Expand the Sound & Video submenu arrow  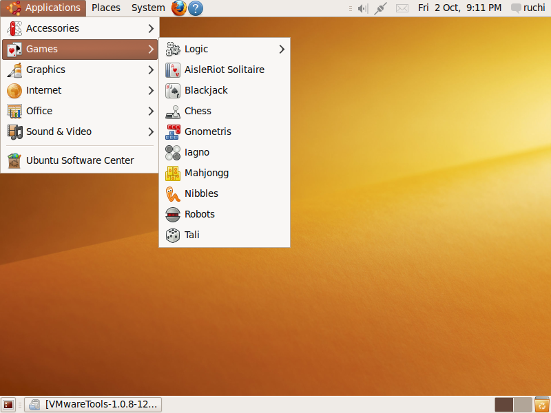click(x=151, y=131)
